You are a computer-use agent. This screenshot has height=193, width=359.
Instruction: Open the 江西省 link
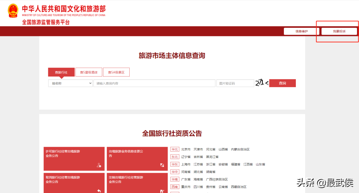[248, 164]
